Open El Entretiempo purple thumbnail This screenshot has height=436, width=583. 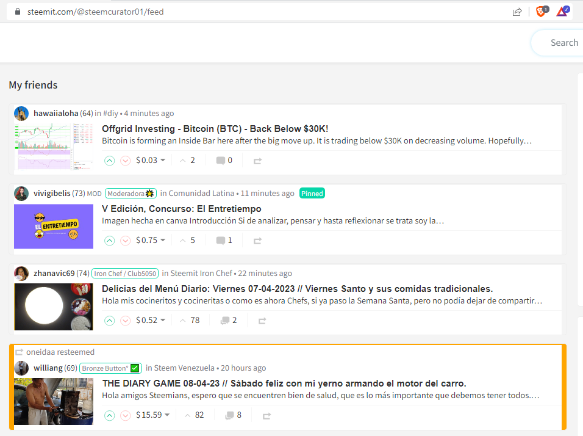coord(54,227)
